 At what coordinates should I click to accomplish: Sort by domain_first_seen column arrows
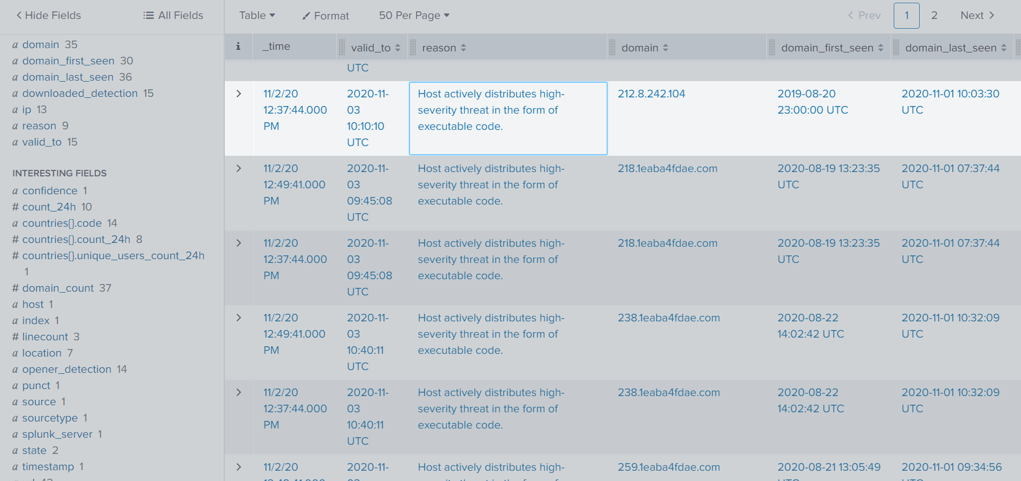point(880,48)
